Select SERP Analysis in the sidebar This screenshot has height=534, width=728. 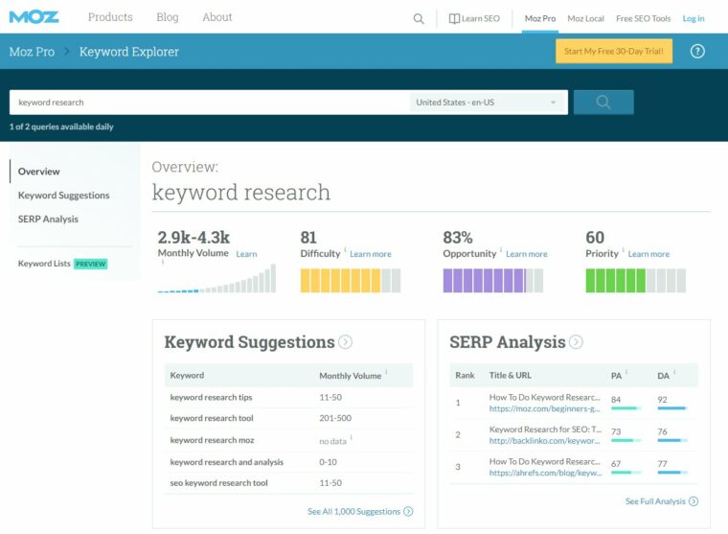point(48,219)
